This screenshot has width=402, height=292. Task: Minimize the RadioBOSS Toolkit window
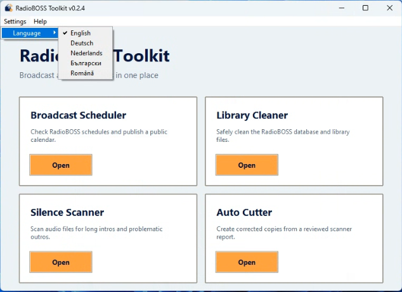click(x=342, y=8)
